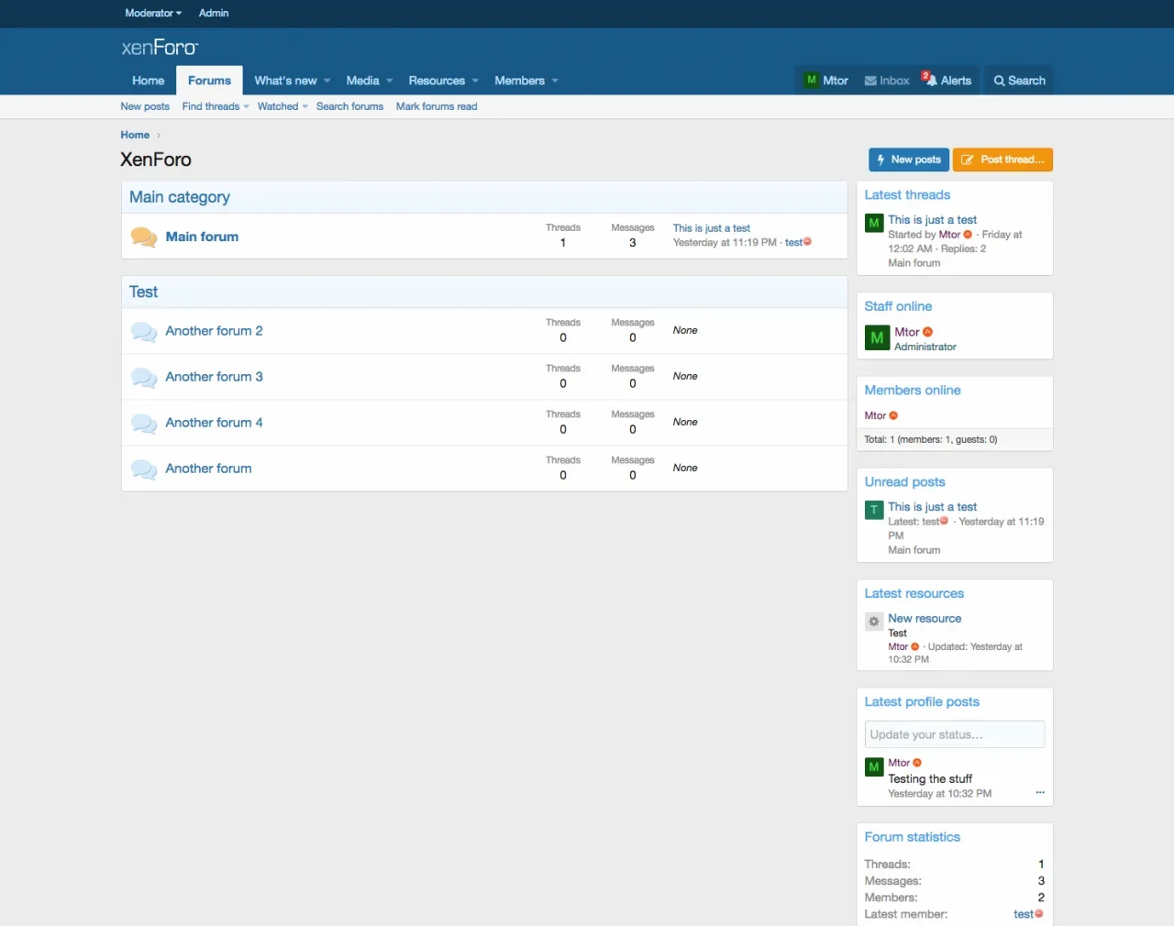
Task: Click the Update your status field
Action: (x=954, y=734)
